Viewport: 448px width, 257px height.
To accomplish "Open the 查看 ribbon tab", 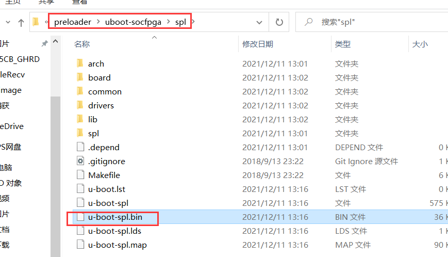I will (x=79, y=2).
